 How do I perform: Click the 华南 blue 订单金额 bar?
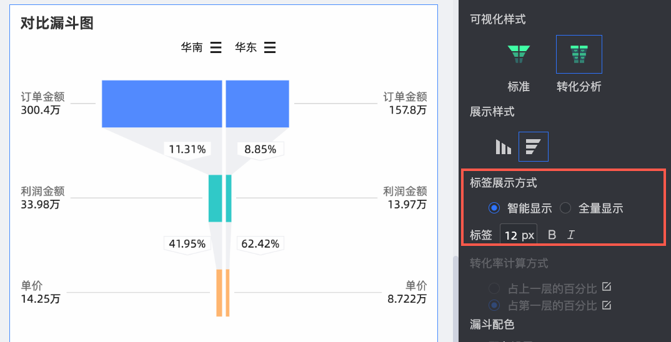pyautogui.click(x=162, y=103)
